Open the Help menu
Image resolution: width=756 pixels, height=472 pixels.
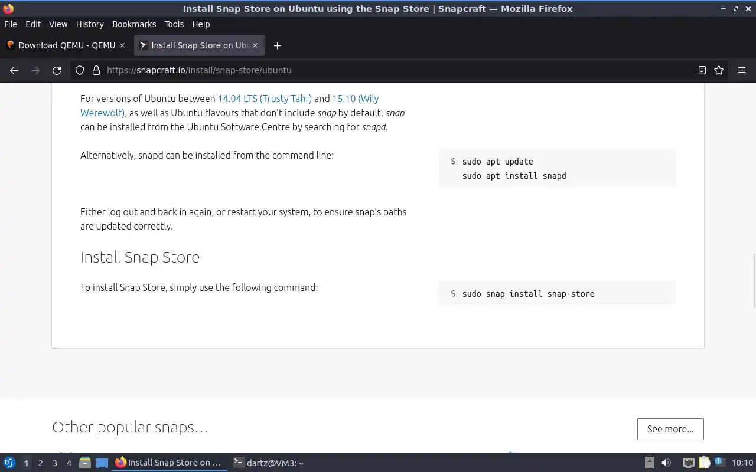[201, 24]
